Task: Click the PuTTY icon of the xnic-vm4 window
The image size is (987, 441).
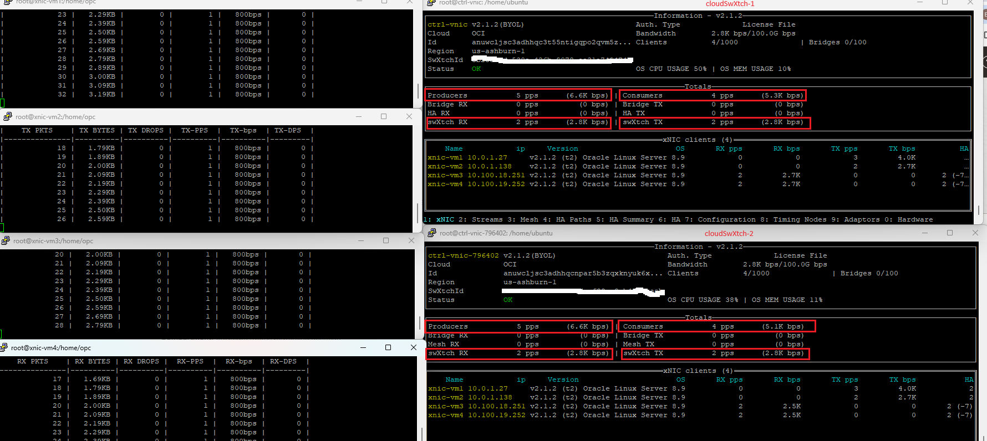Action: [x=4, y=347]
